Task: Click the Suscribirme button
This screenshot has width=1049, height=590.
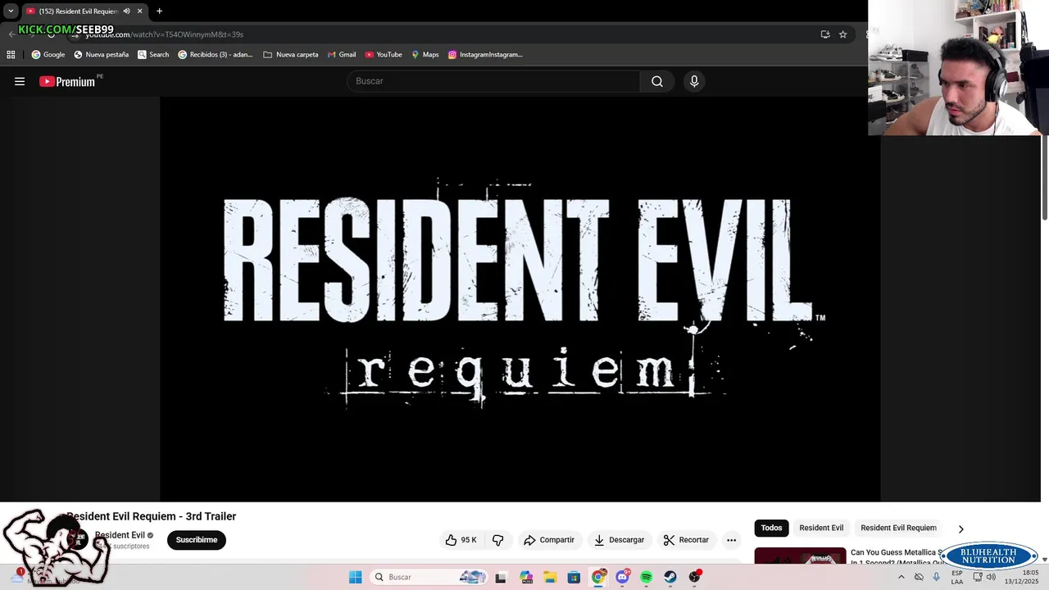Action: (x=197, y=540)
